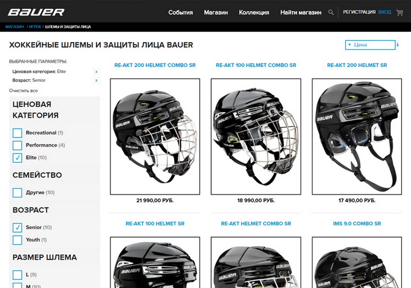This screenshot has width=411, height=288.
Task: Click the Вход login link
Action: 385,12
